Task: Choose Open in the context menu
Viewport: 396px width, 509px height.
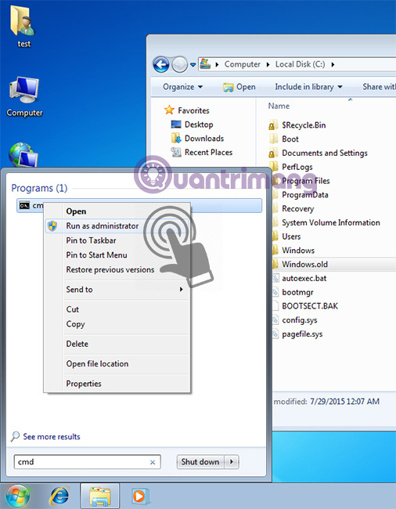Action: [x=117, y=211]
